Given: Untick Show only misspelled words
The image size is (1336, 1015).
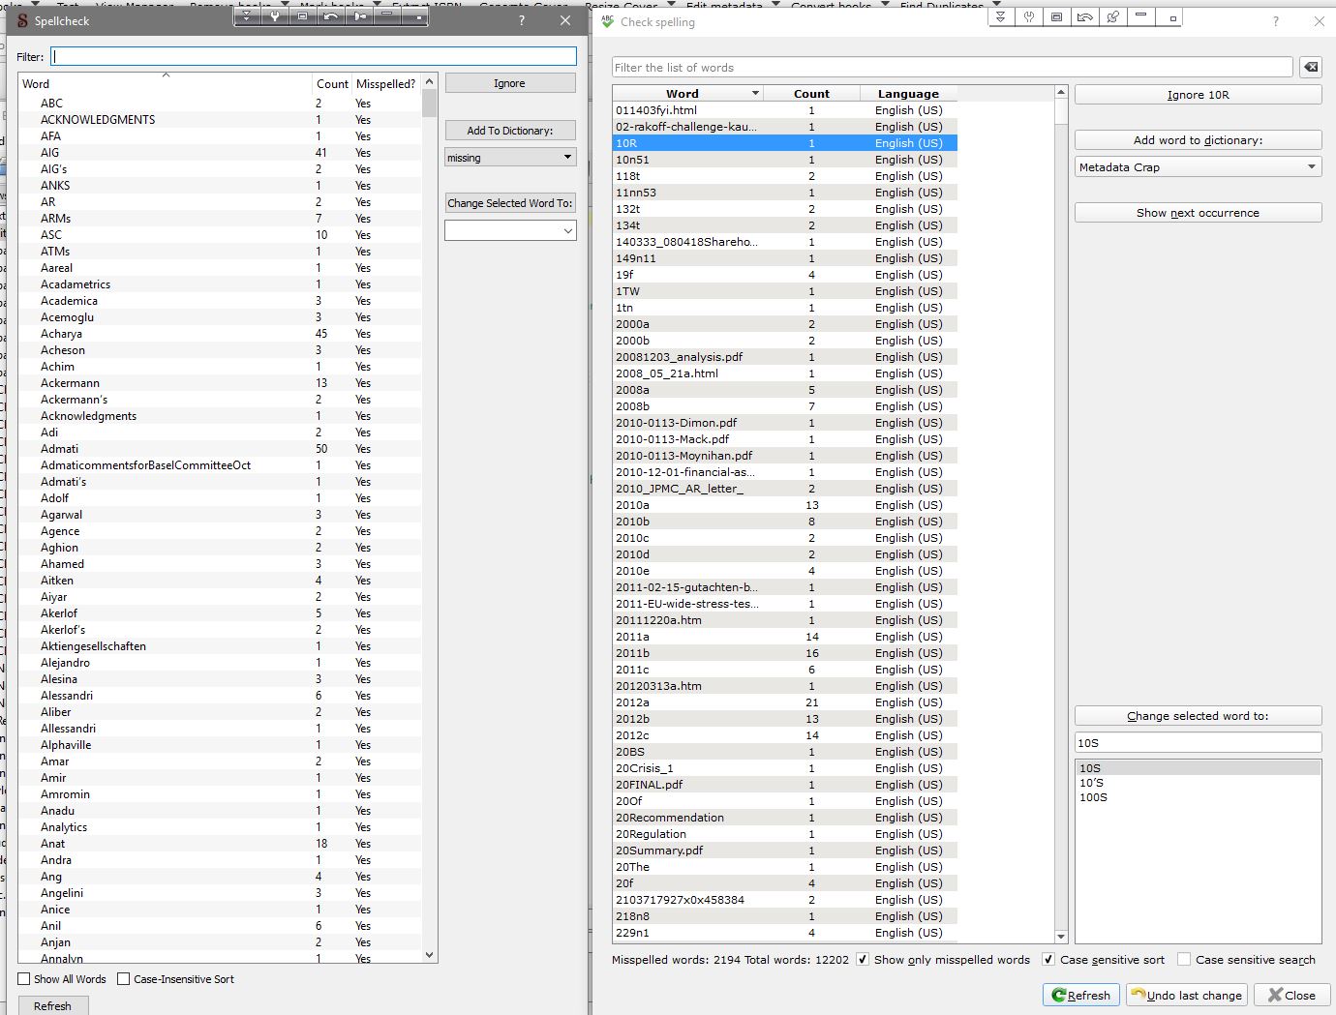Looking at the screenshot, I should click(862, 960).
